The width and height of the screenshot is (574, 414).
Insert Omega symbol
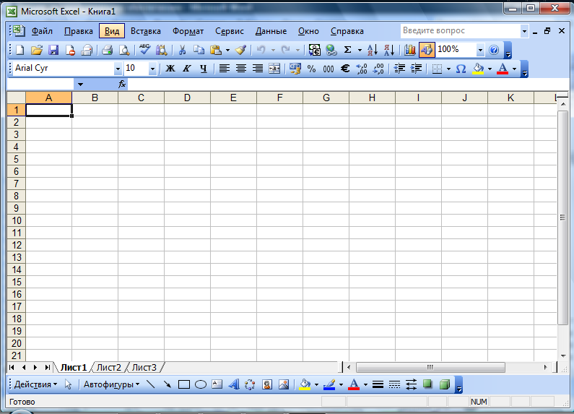[461, 69]
